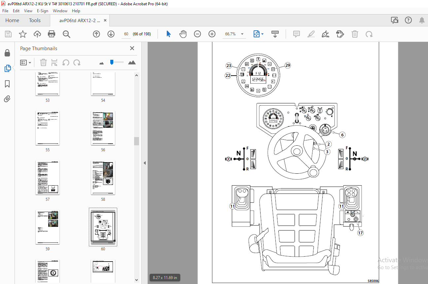Open the Window menu
Screen dimensions: 428x284
[60, 11]
